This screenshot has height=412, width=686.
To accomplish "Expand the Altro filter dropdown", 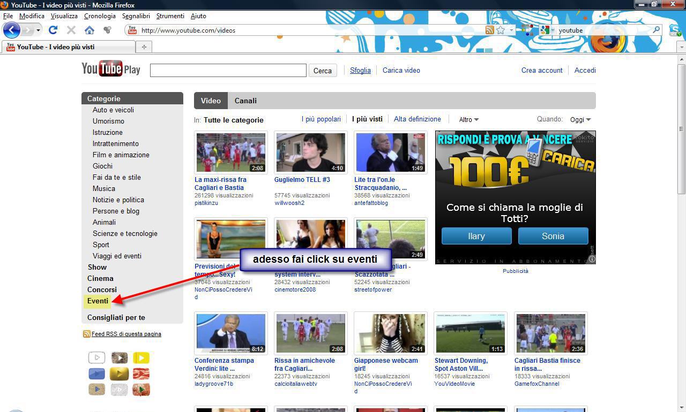I will pos(469,119).
